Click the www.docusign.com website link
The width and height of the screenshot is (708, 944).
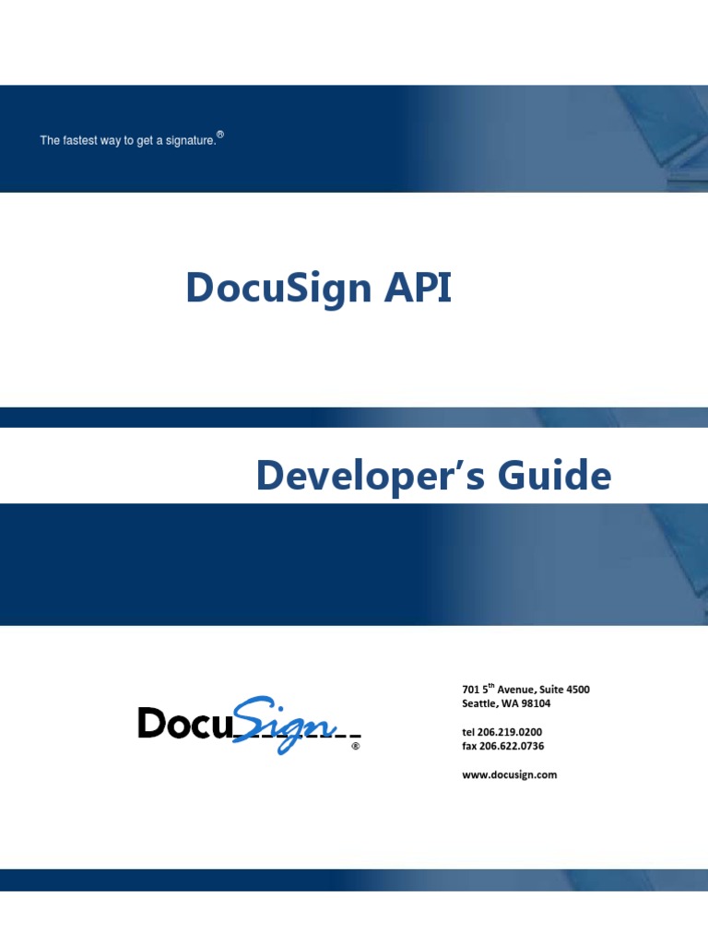pos(509,774)
